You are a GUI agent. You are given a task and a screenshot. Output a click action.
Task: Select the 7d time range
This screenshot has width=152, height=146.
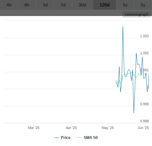(63, 5)
